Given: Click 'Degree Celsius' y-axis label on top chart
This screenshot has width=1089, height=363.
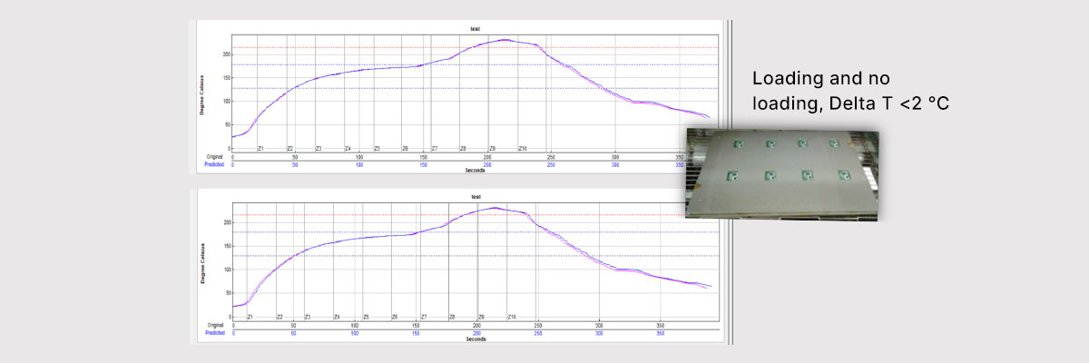Looking at the screenshot, I should [x=201, y=94].
